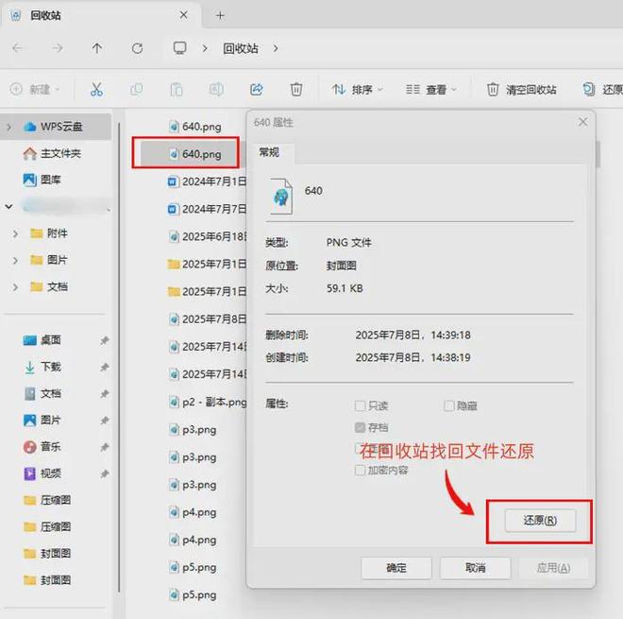Screen dimensions: 623x619
Task: Click the scissors cut icon
Action: point(96,90)
